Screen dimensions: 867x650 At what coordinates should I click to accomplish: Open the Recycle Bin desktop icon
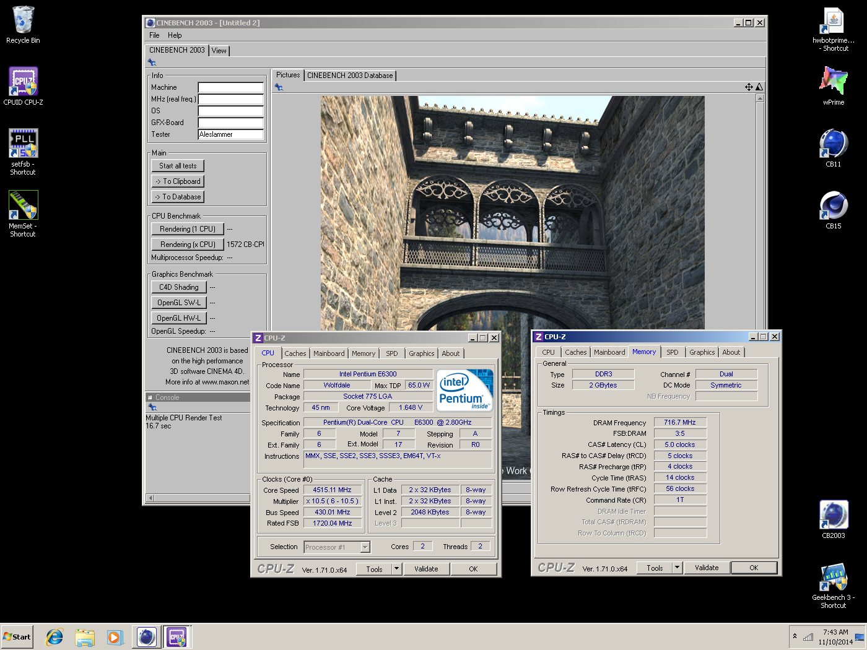[23, 25]
